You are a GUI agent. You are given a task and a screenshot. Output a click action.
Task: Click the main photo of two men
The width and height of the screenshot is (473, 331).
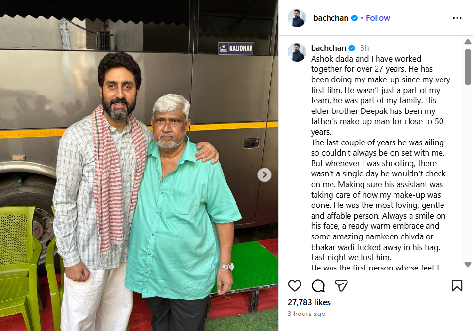139,166
